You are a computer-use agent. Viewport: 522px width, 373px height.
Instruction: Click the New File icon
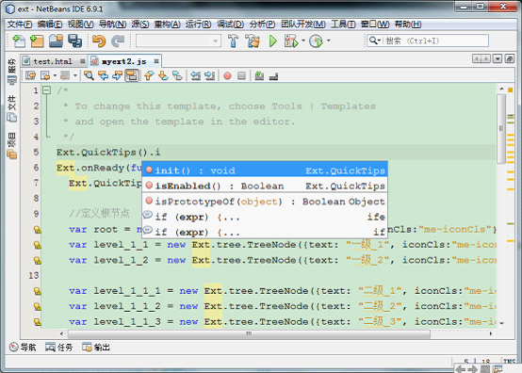click(19, 41)
